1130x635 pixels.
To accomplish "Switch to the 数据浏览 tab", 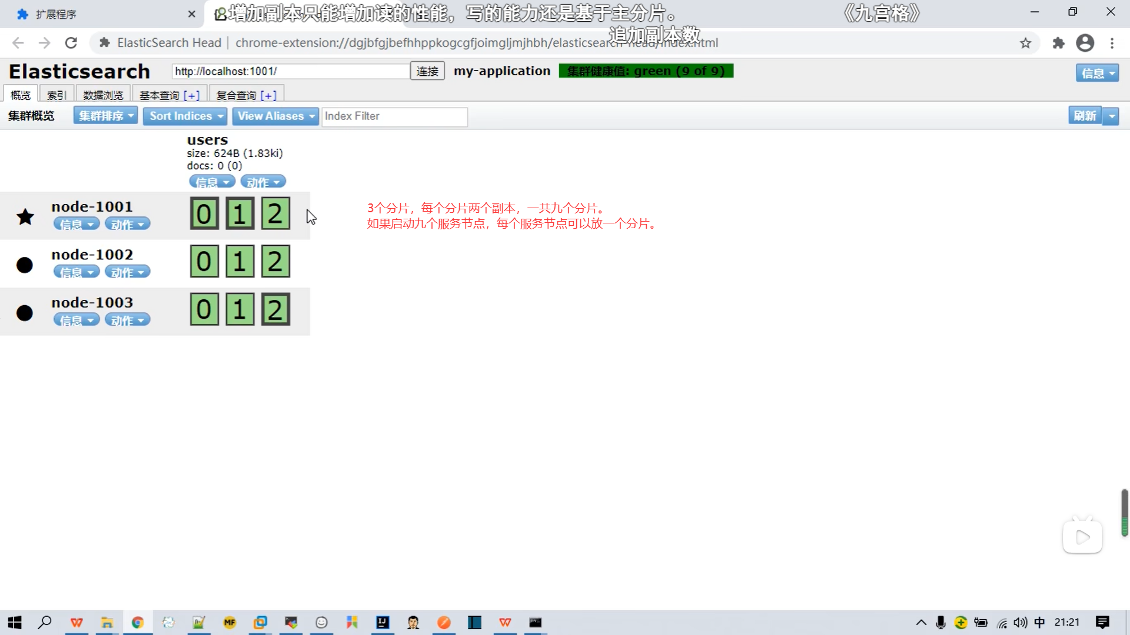I will [x=103, y=95].
